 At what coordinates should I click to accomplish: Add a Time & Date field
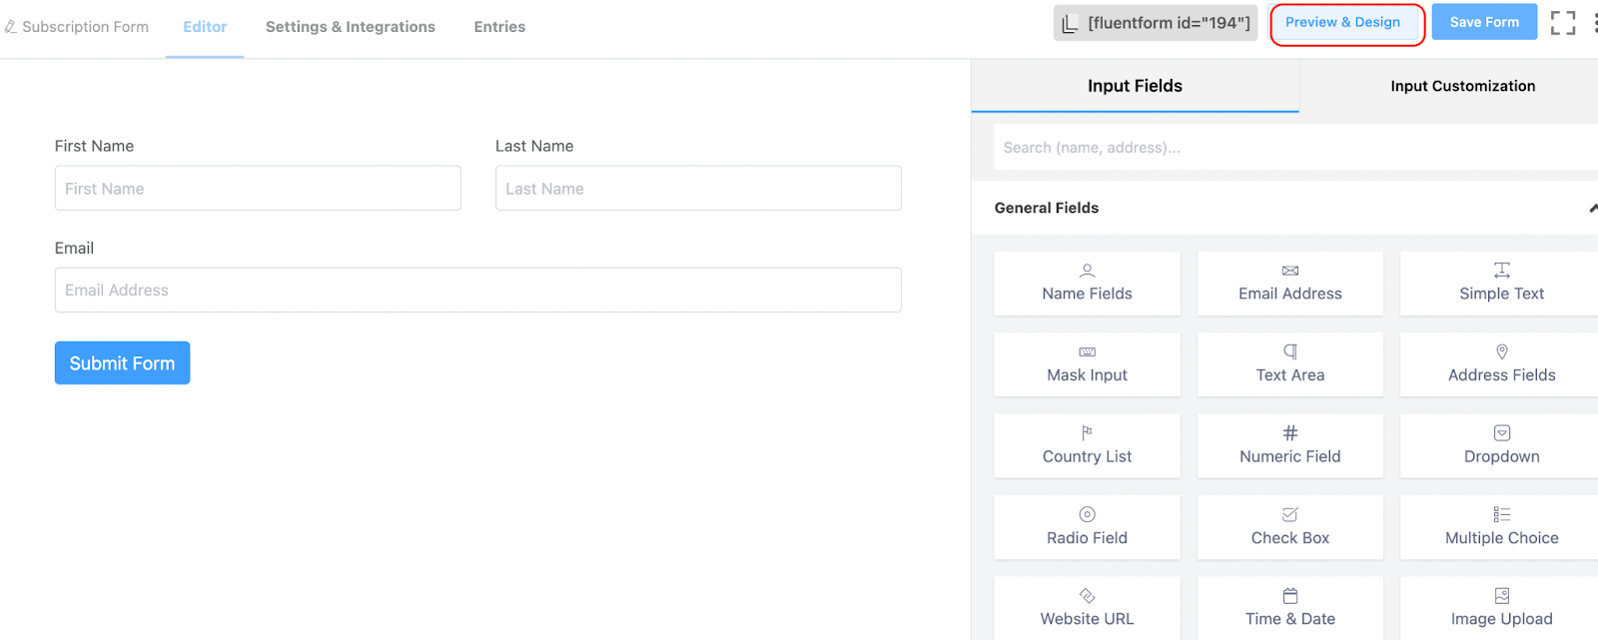pyautogui.click(x=1289, y=608)
